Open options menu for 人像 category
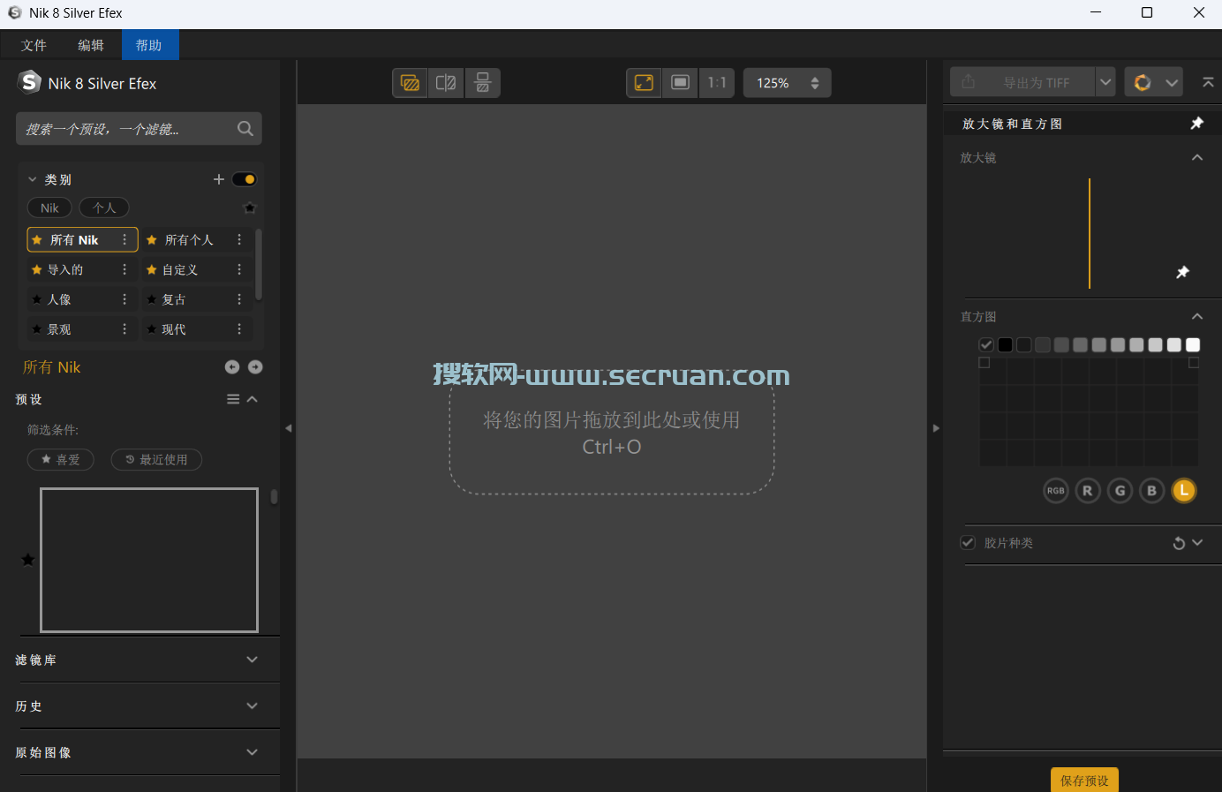This screenshot has height=792, width=1222. [x=124, y=299]
